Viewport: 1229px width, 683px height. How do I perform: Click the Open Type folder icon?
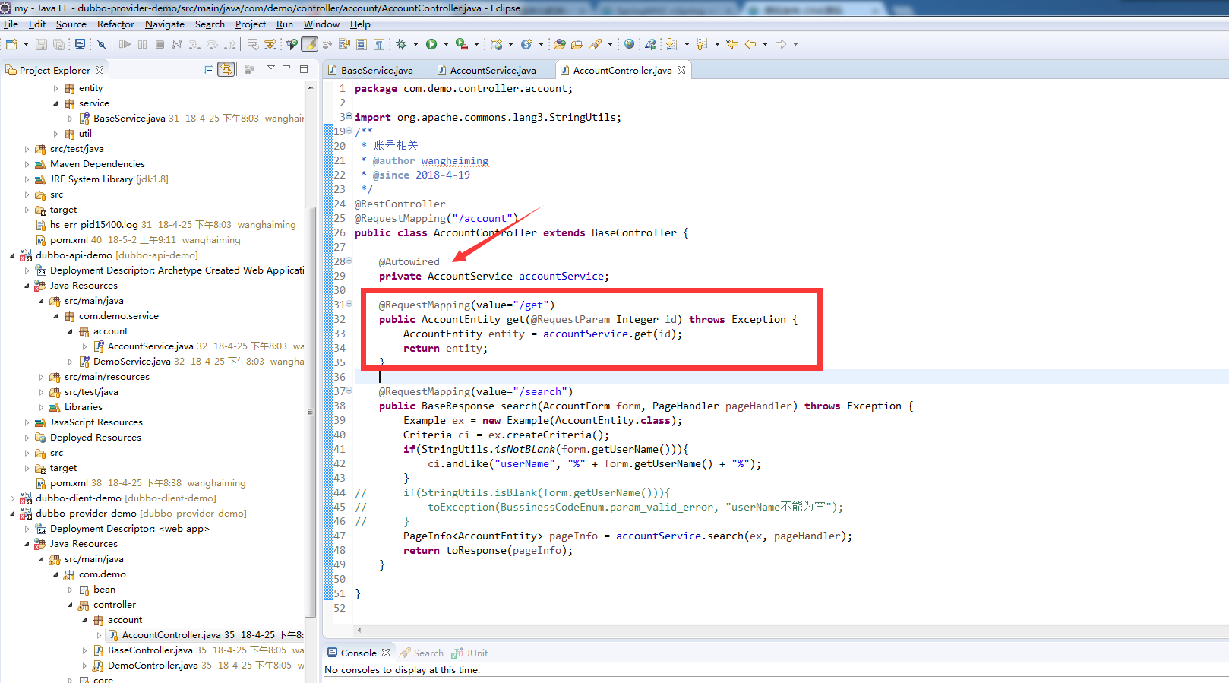tap(559, 44)
